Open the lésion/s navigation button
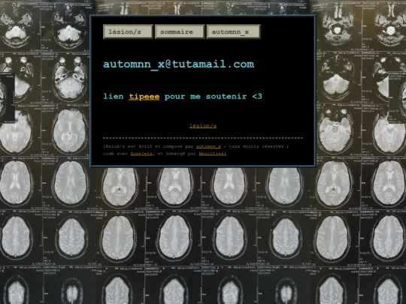The width and height of the screenshot is (406, 304). pyautogui.click(x=128, y=32)
